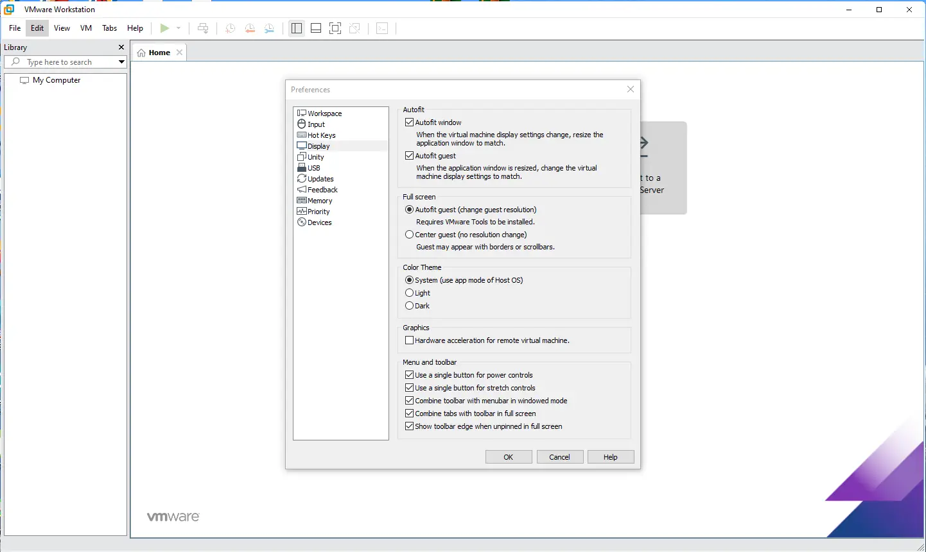Click the Help button in Preferences
Screen dimensions: 926x552
tap(611, 457)
